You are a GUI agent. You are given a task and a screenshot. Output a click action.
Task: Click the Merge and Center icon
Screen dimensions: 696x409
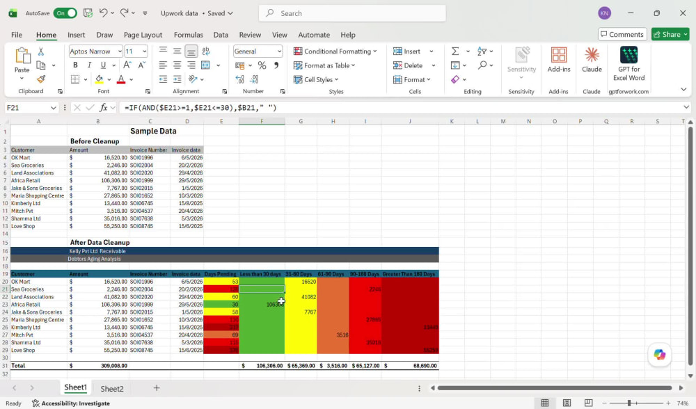click(205, 65)
